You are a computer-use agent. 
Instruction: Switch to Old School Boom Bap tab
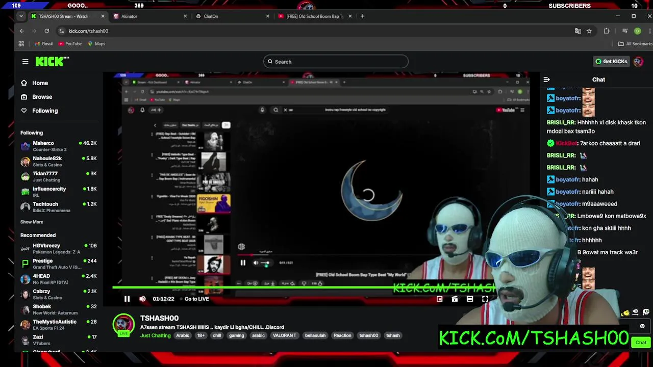point(315,16)
